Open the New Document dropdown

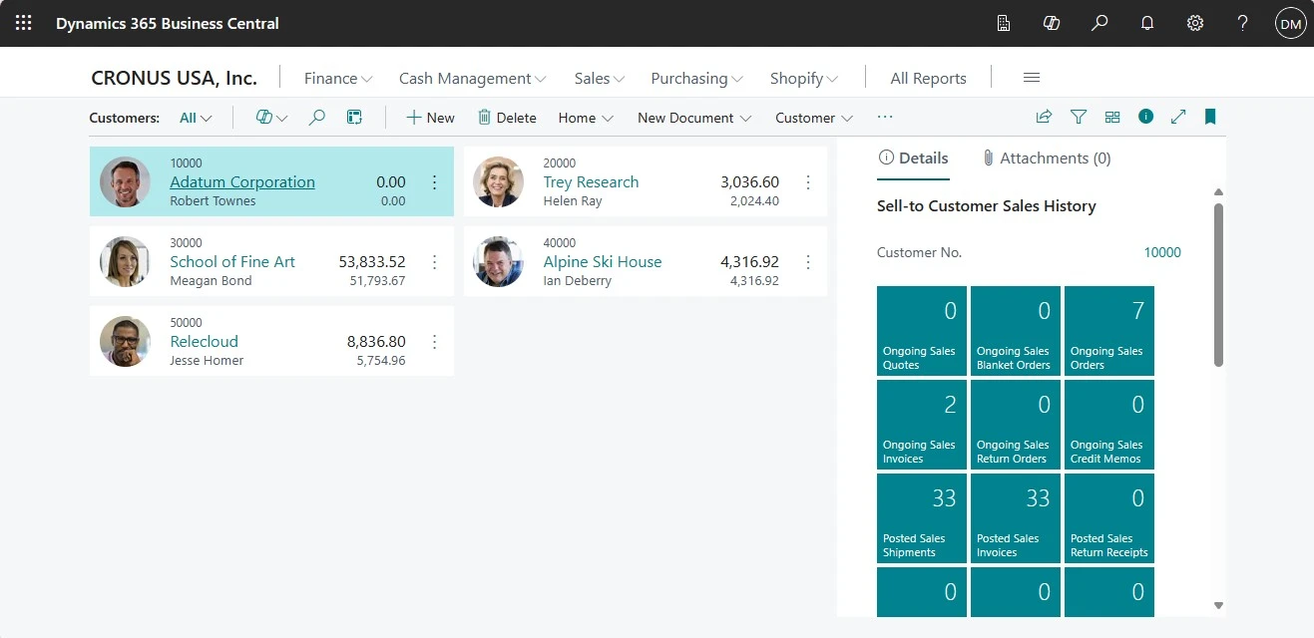[x=694, y=118]
